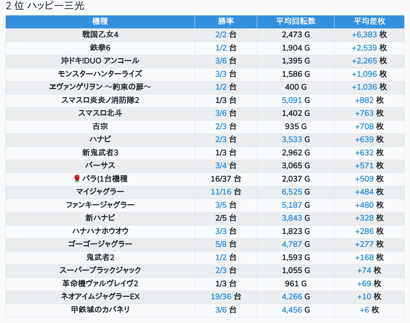The width and height of the screenshot is (410, 323).
Task: Select the スーパーブラックジャック machine name
Action: coord(100,270)
